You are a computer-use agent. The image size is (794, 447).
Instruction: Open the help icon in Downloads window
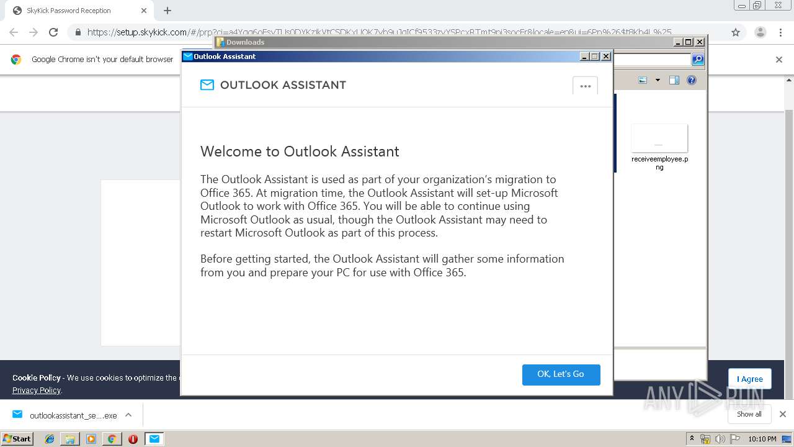(x=692, y=80)
